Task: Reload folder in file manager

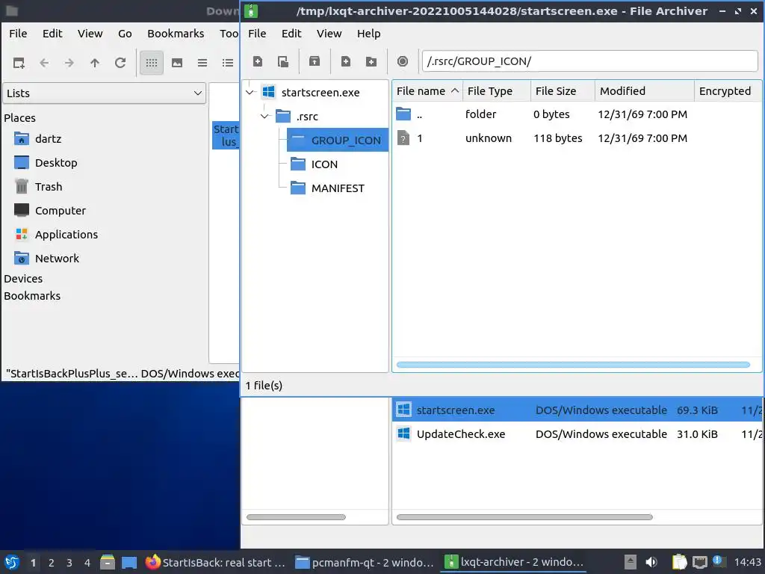Action: click(120, 63)
